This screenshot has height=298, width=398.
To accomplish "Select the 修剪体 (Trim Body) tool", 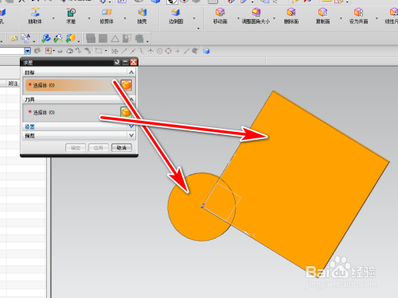I will [x=107, y=15].
